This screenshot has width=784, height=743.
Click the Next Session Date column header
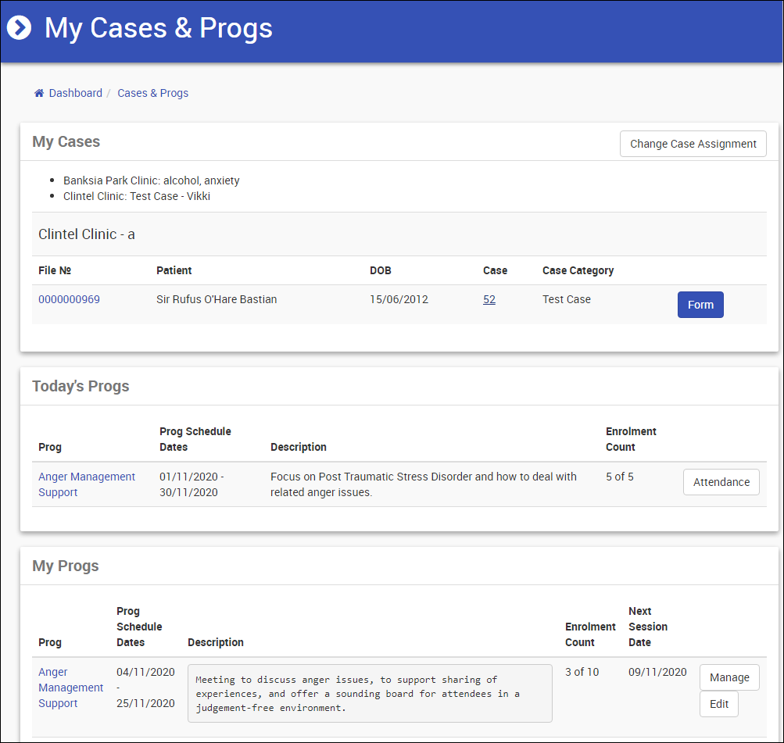(x=648, y=627)
